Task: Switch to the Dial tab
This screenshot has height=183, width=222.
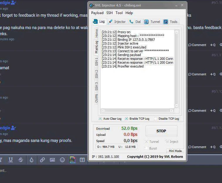Action: 135,22
